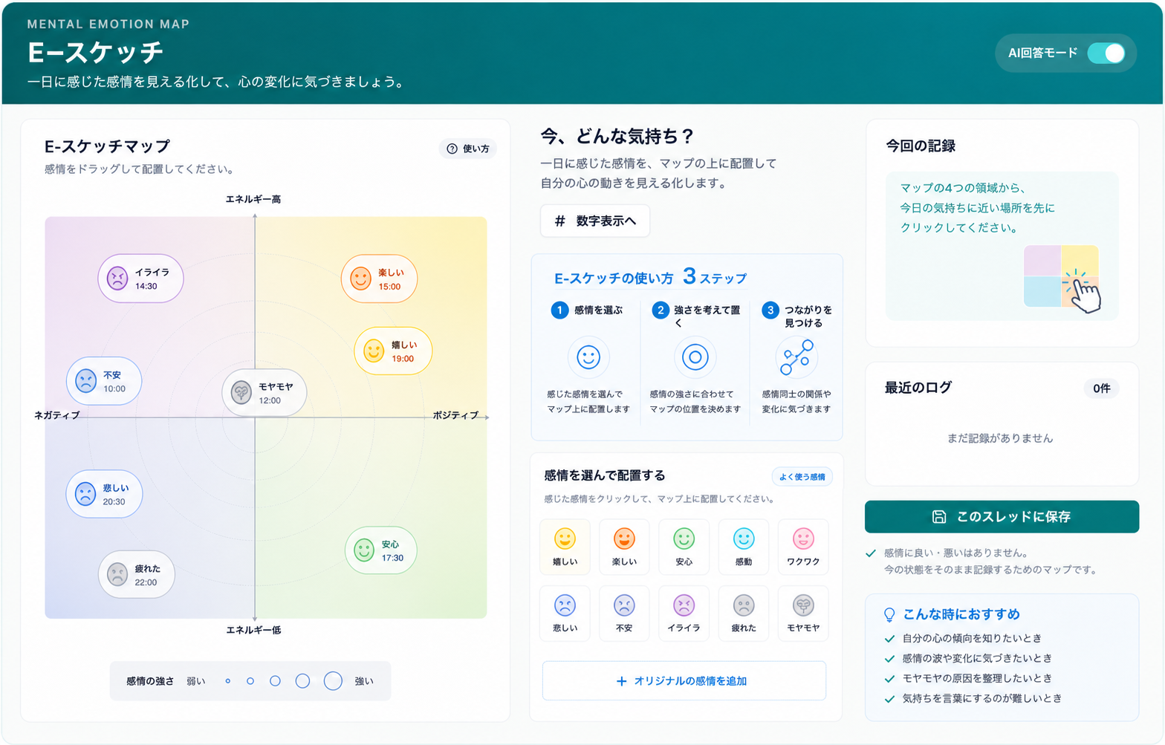Click the 0件 log count badge
The width and height of the screenshot is (1165, 745).
point(1102,388)
